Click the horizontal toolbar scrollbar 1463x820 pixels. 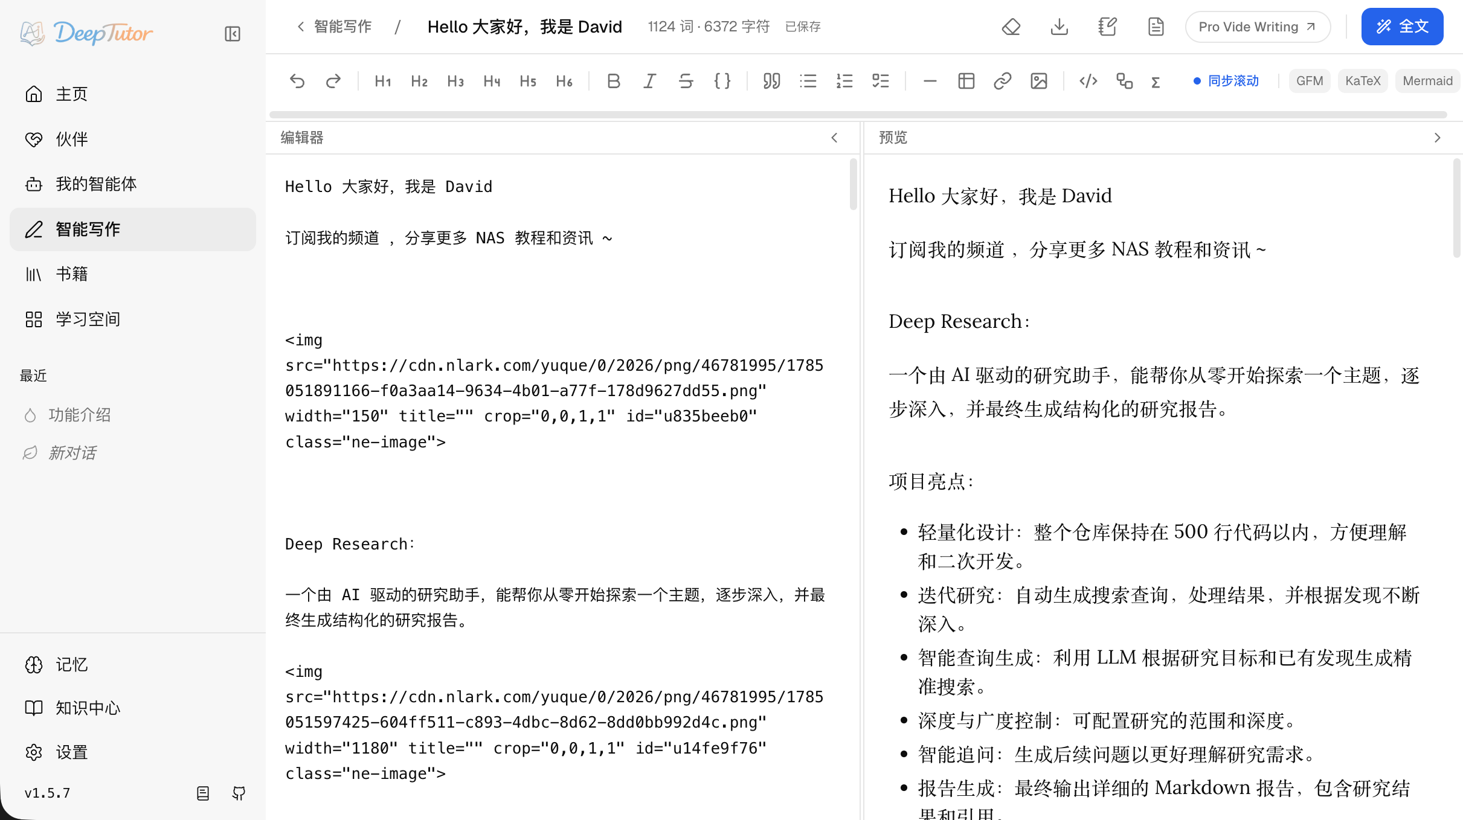coord(858,115)
